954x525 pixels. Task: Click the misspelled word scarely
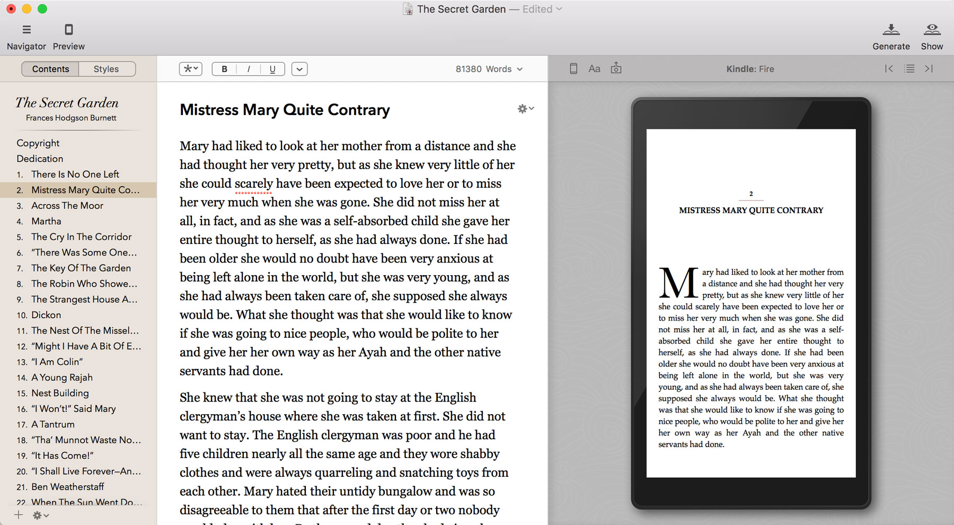click(253, 183)
